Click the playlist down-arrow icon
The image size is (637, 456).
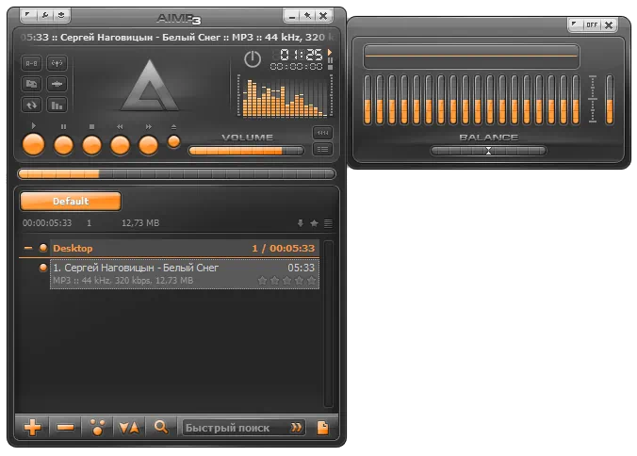301,223
